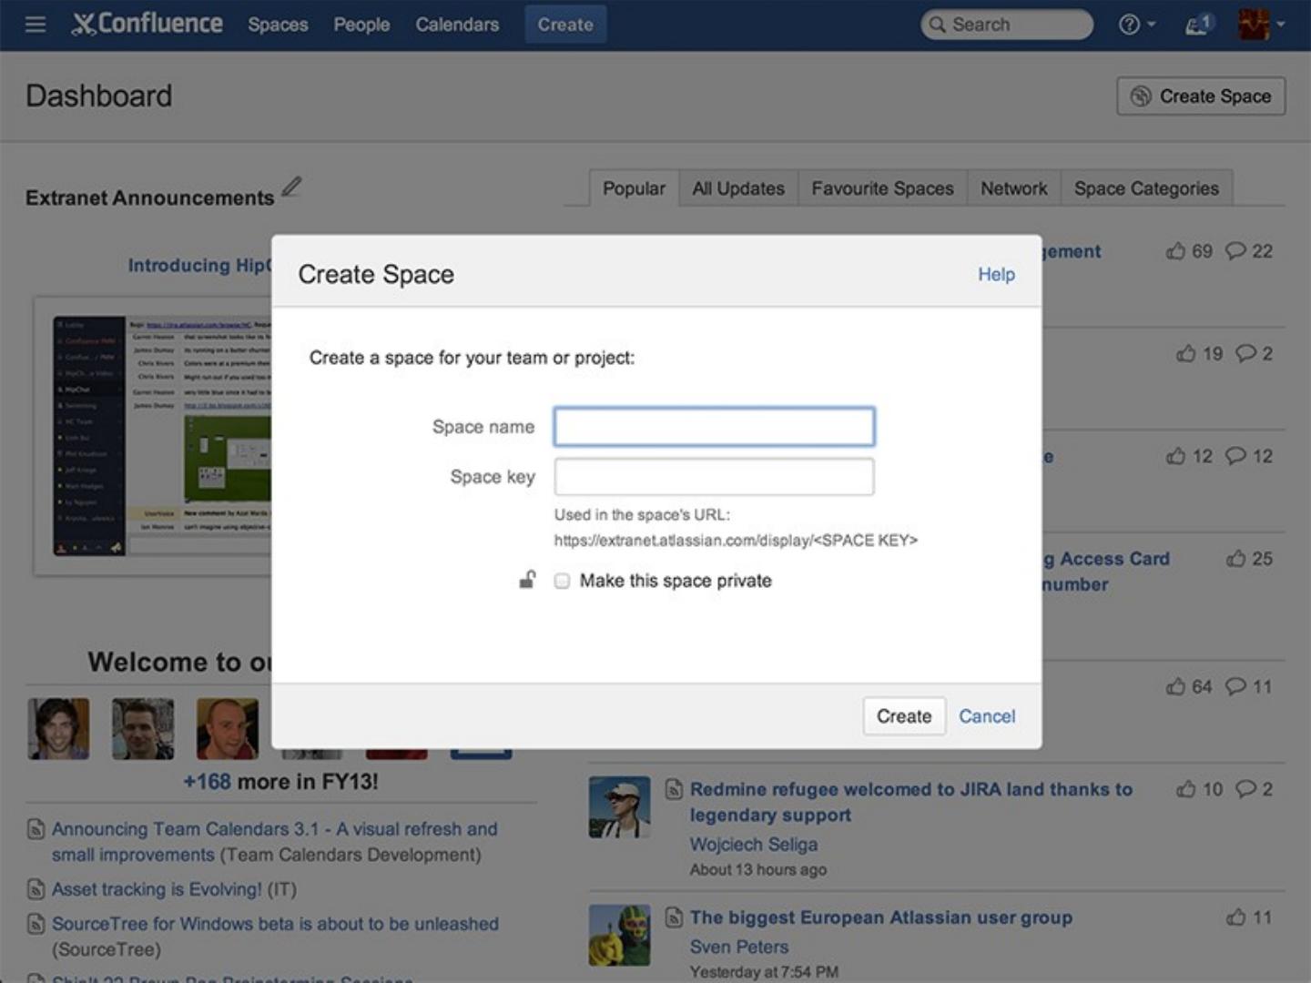Click the search magnifier icon

938,25
